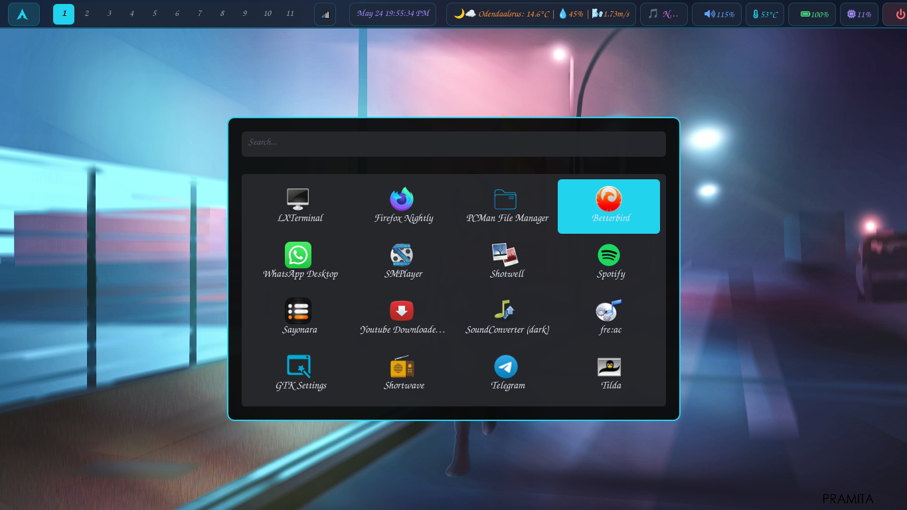Viewport: 907px width, 510px height.
Task: Open Shotwell photo manager
Action: pyautogui.click(x=507, y=262)
